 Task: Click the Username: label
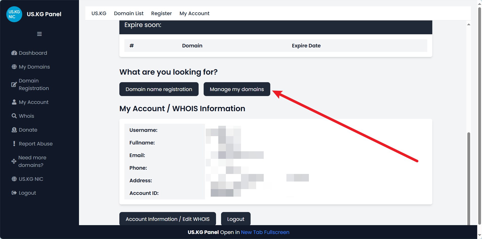click(x=143, y=130)
